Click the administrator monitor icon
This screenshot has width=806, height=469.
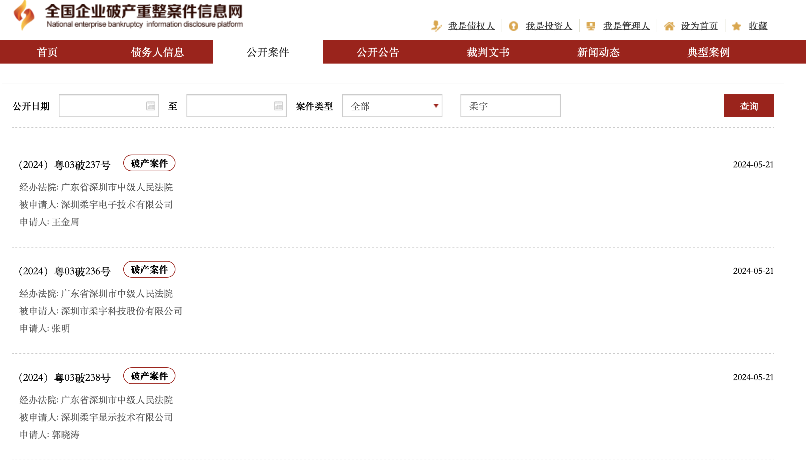591,26
